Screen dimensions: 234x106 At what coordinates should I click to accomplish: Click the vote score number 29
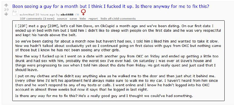coord(6,10)
